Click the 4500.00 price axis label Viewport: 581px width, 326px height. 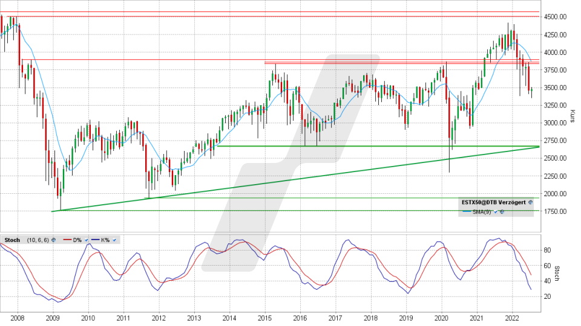[555, 17]
